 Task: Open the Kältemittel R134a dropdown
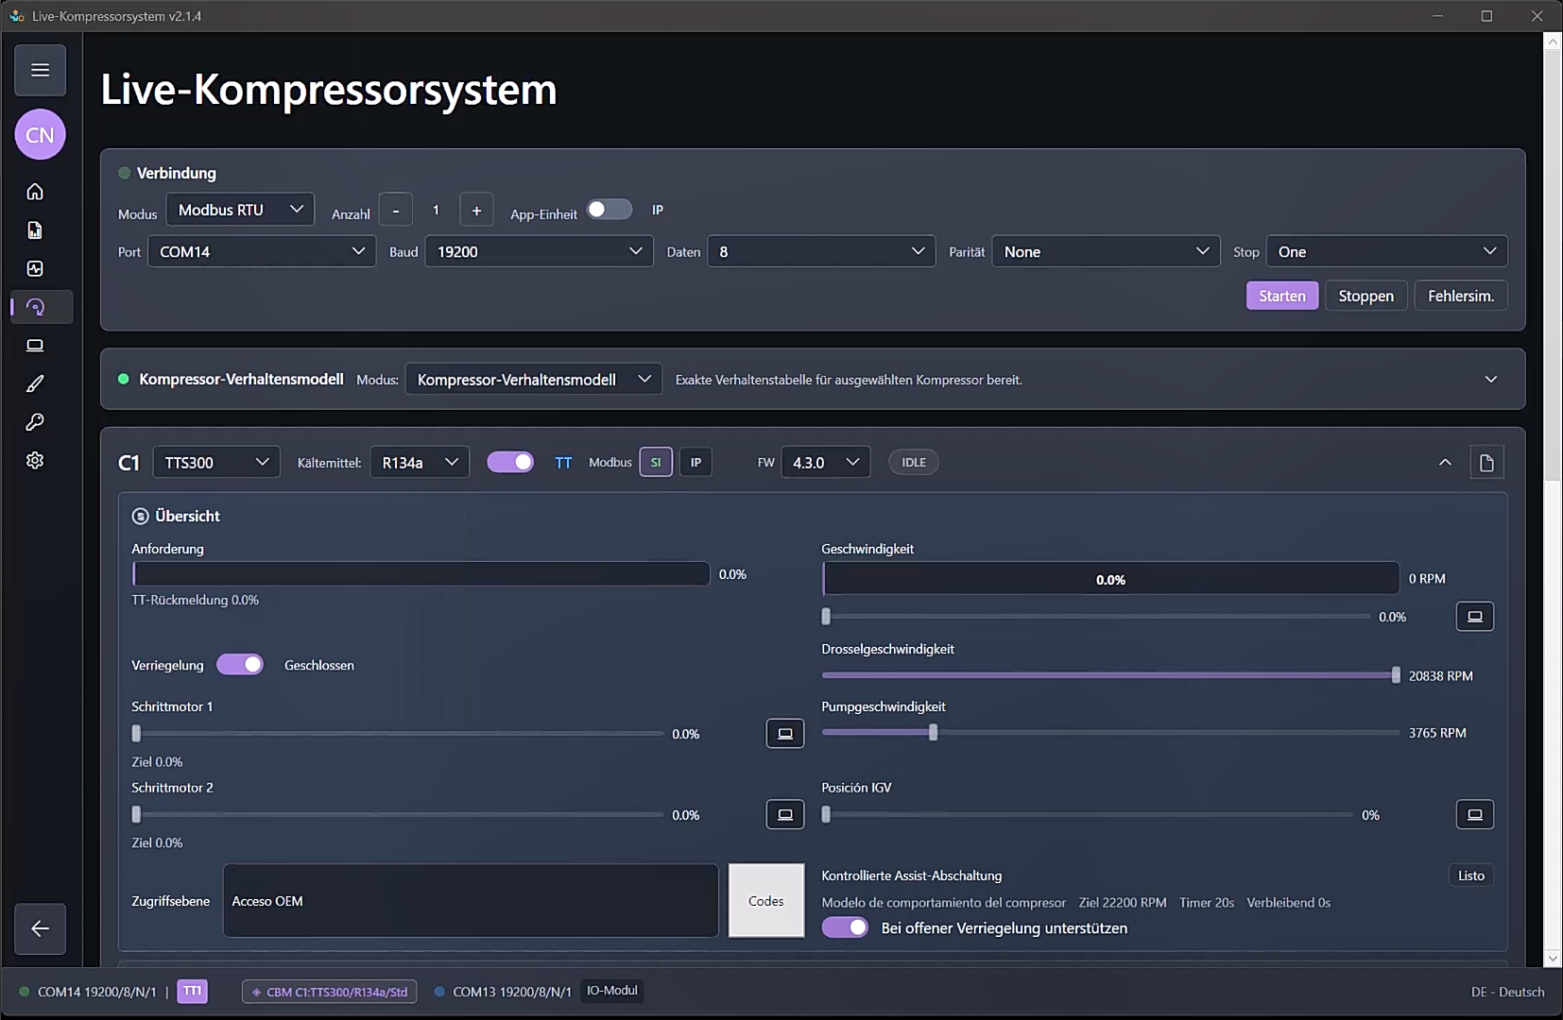(x=420, y=462)
